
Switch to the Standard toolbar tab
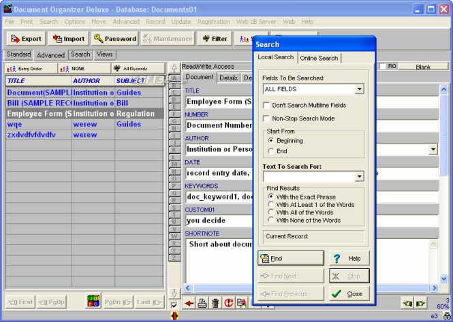tap(19, 54)
